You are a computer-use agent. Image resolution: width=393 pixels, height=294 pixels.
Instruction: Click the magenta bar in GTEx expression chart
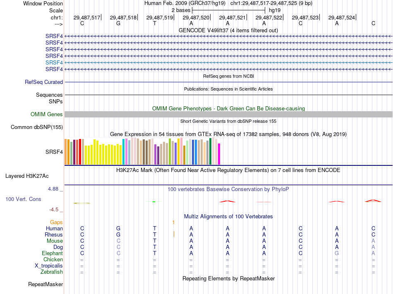point(219,154)
